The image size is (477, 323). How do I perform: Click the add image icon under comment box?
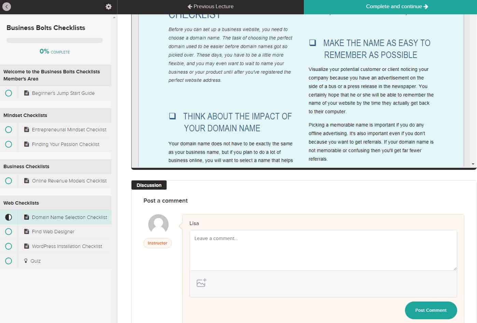[201, 283]
